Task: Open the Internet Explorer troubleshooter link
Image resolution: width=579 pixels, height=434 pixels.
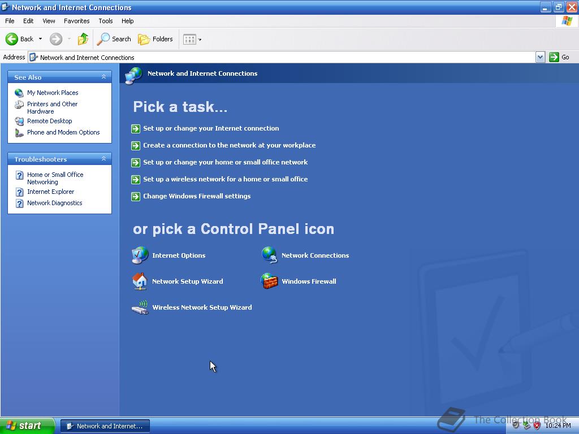Action: (x=50, y=192)
